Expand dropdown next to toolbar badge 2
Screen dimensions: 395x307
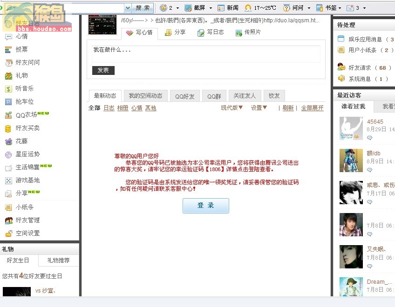pos(177,8)
